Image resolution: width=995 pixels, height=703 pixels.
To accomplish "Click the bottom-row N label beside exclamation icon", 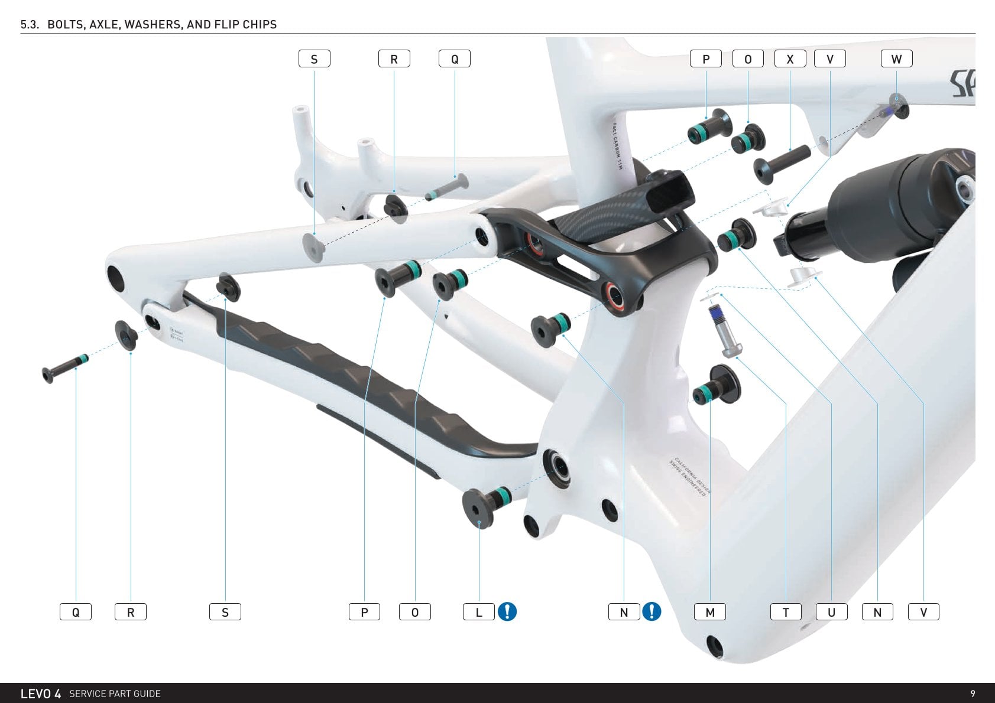I will (x=624, y=612).
